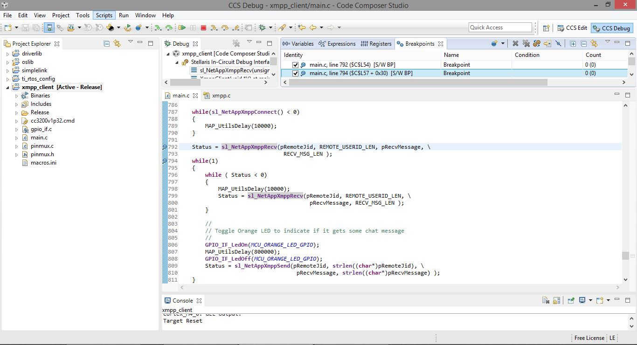Toggle Link with Editor in Project Explorer
Image resolution: width=637 pixels, height=345 pixels.
click(117, 43)
